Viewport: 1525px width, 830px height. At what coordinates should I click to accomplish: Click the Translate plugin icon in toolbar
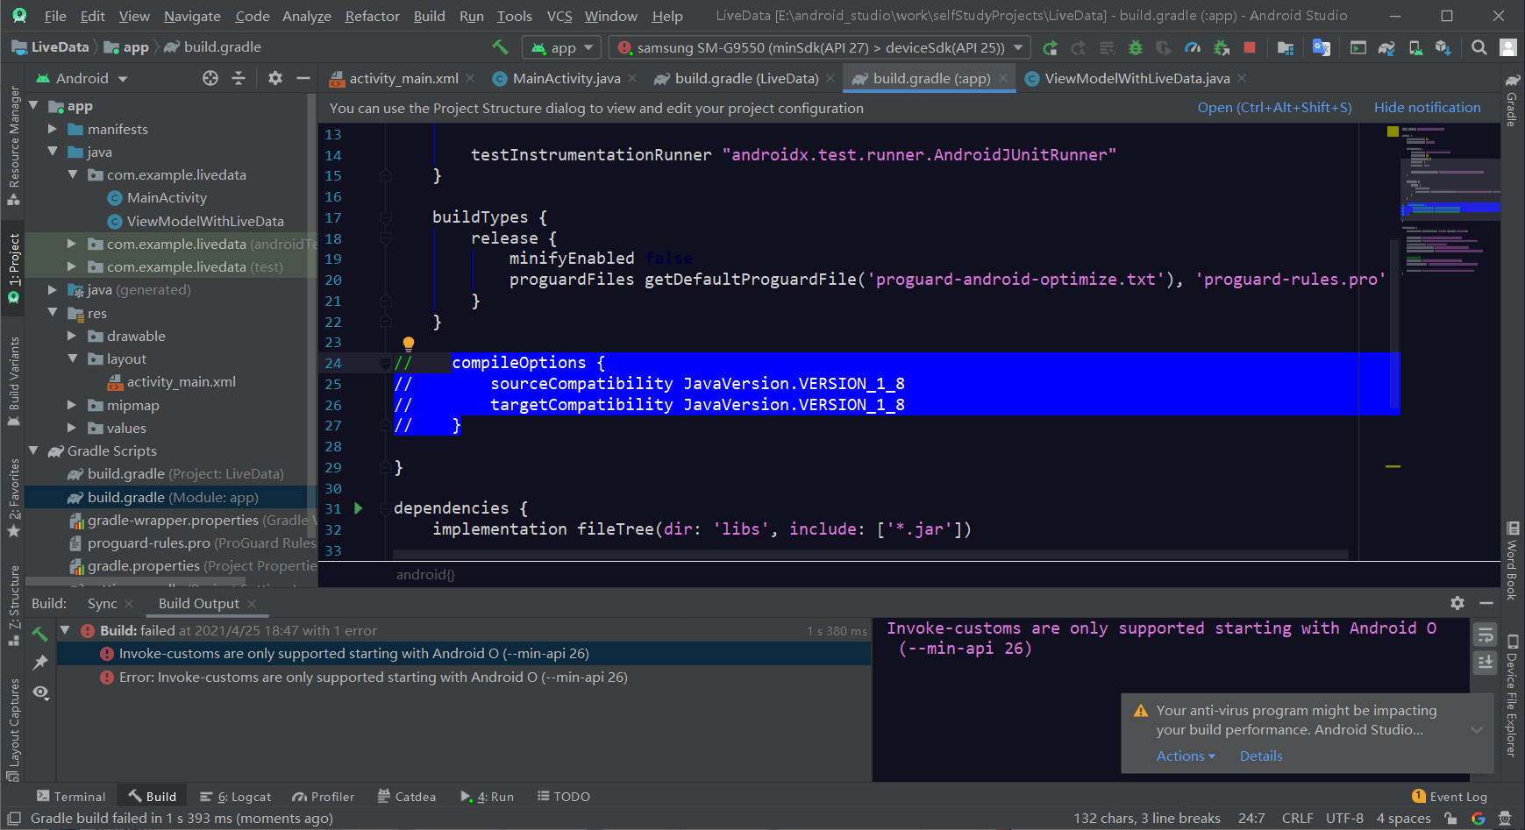[1321, 48]
